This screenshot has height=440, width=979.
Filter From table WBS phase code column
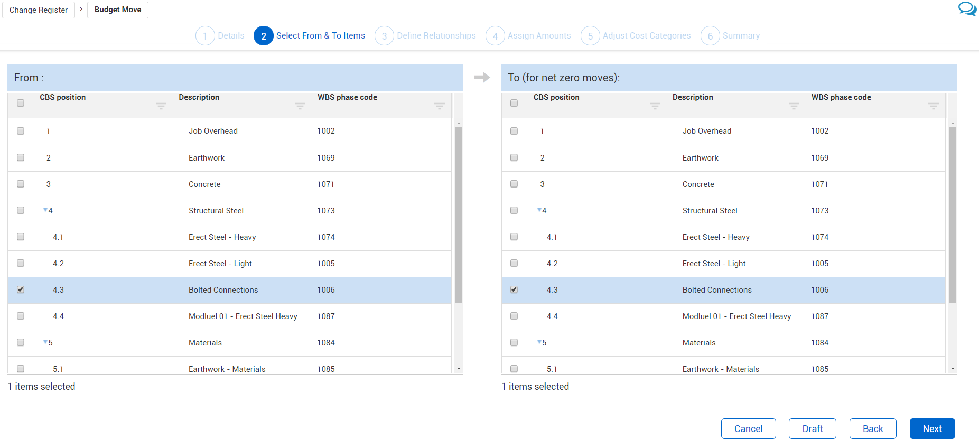point(439,106)
